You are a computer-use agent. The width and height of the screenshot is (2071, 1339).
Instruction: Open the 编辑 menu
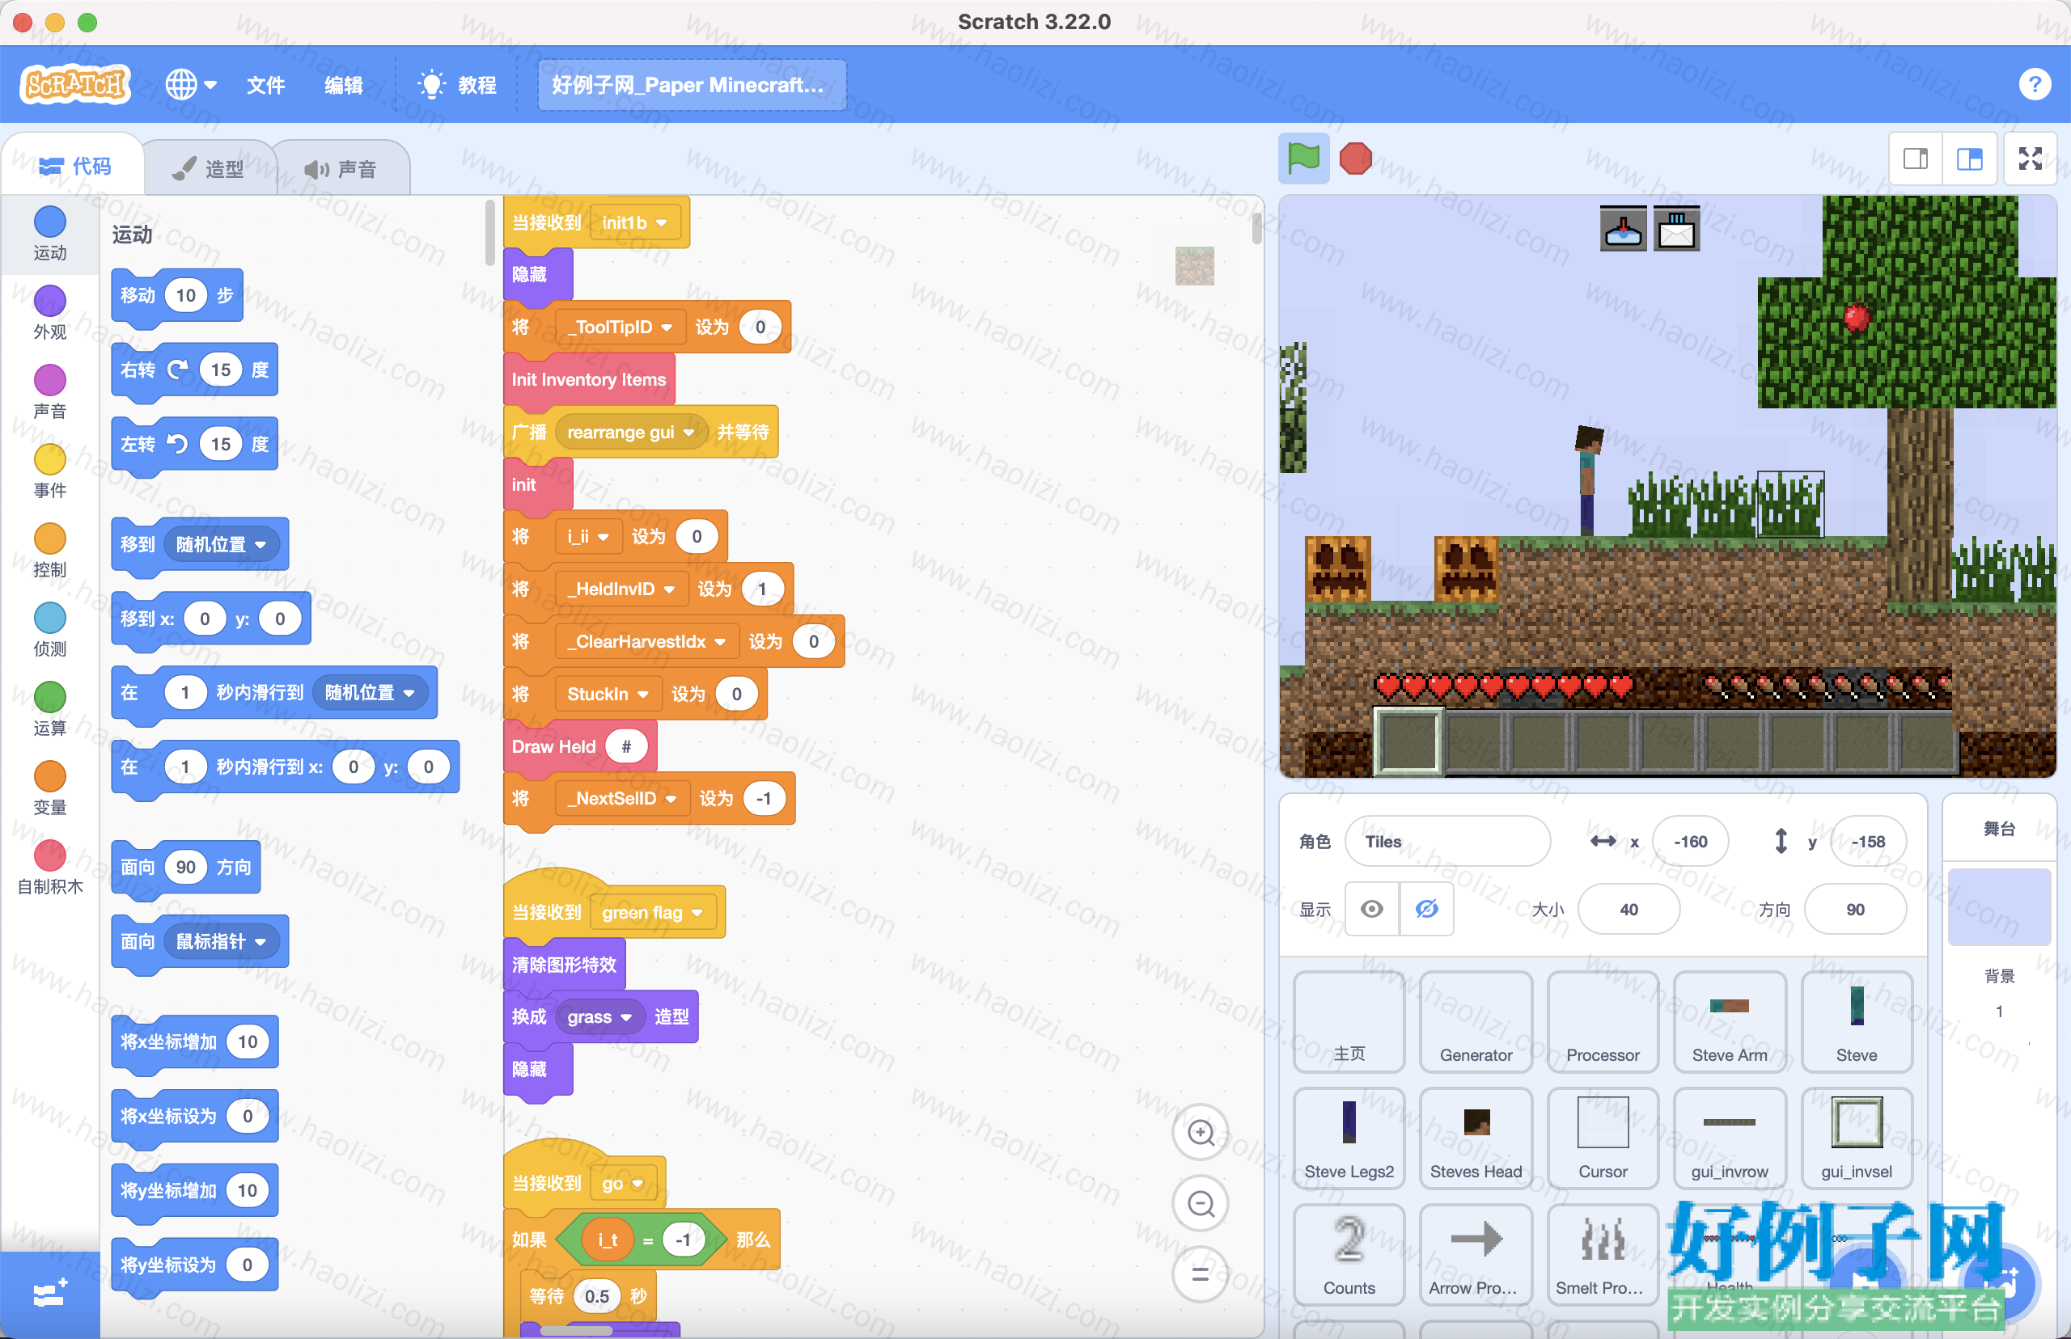tap(344, 84)
